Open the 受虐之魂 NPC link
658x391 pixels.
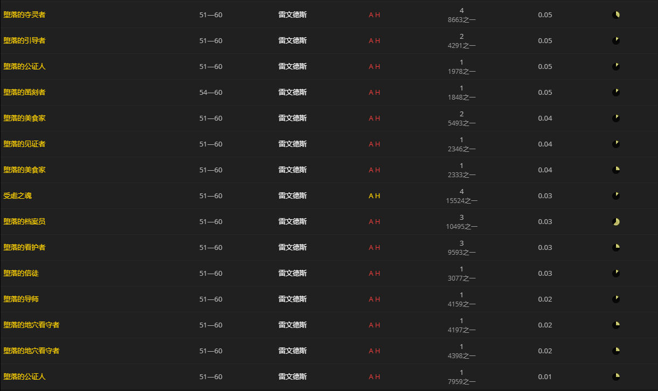click(18, 195)
